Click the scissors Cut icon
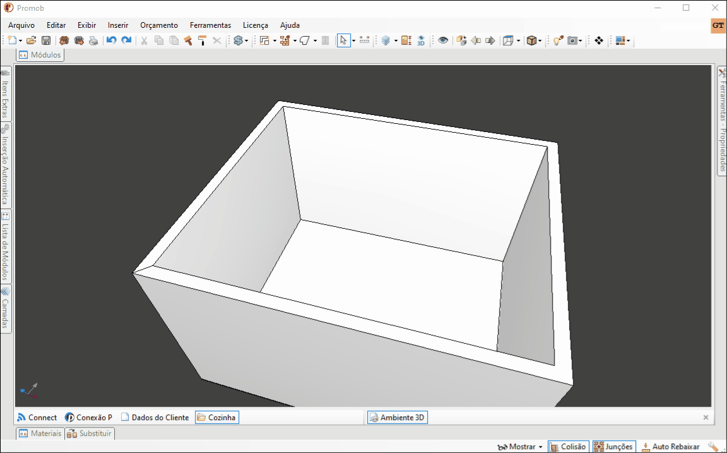The width and height of the screenshot is (727, 453). [144, 40]
